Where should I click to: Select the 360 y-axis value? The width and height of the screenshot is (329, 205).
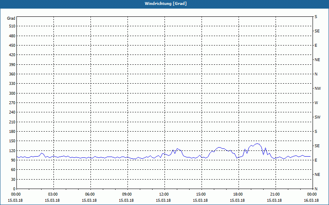click(12, 74)
